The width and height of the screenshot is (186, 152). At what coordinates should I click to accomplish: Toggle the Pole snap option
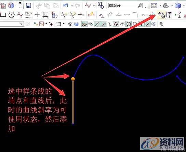[116, 24]
